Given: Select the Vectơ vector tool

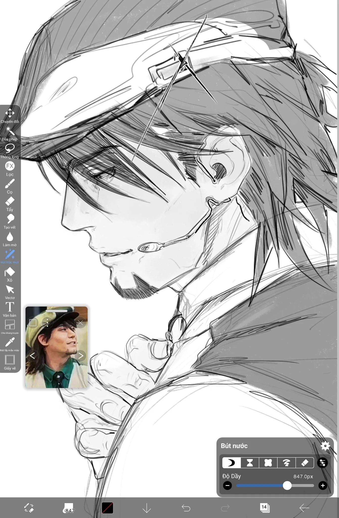Looking at the screenshot, I should pyautogui.click(x=10, y=292).
